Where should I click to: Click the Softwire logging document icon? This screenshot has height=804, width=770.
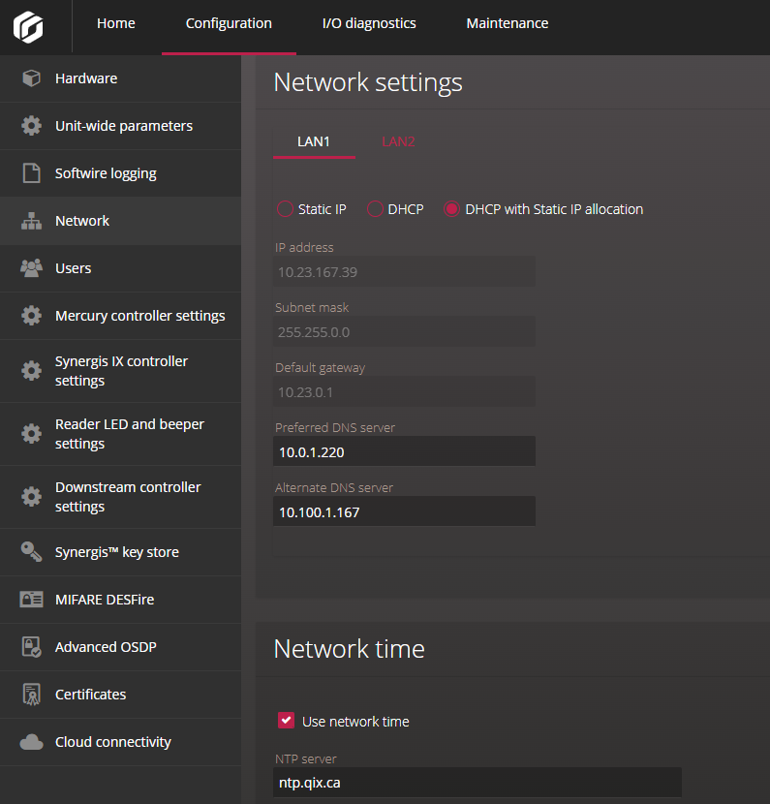32,173
